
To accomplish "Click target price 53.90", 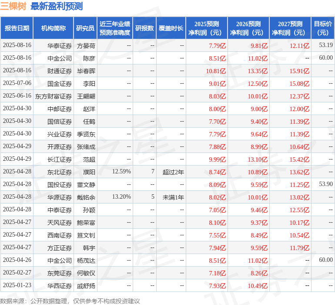I will point(326,184).
